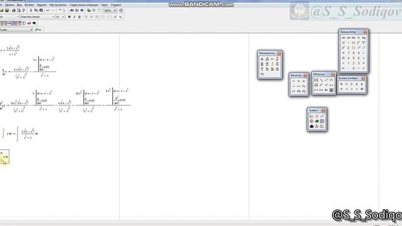The height and width of the screenshot is (226, 402).
Task: Click the digit 3 in Калькулятор
Action: pos(359,63)
